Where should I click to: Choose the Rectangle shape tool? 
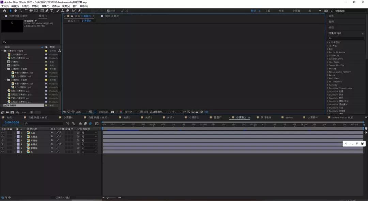pyautogui.click(x=42, y=11)
